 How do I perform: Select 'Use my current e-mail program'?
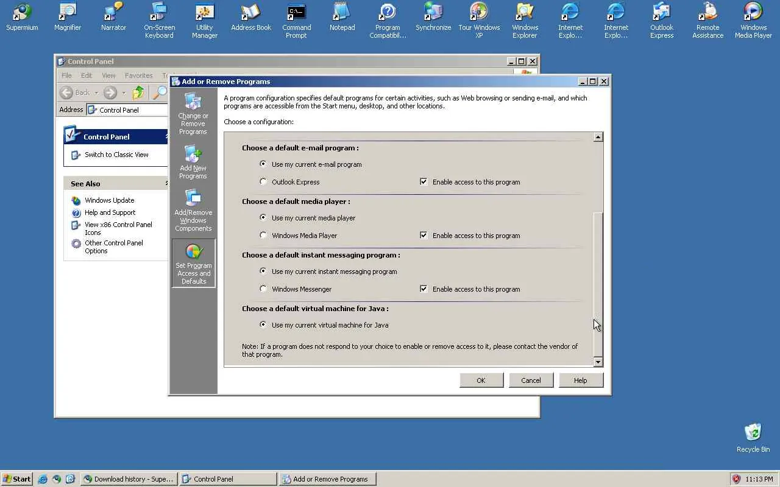(263, 164)
